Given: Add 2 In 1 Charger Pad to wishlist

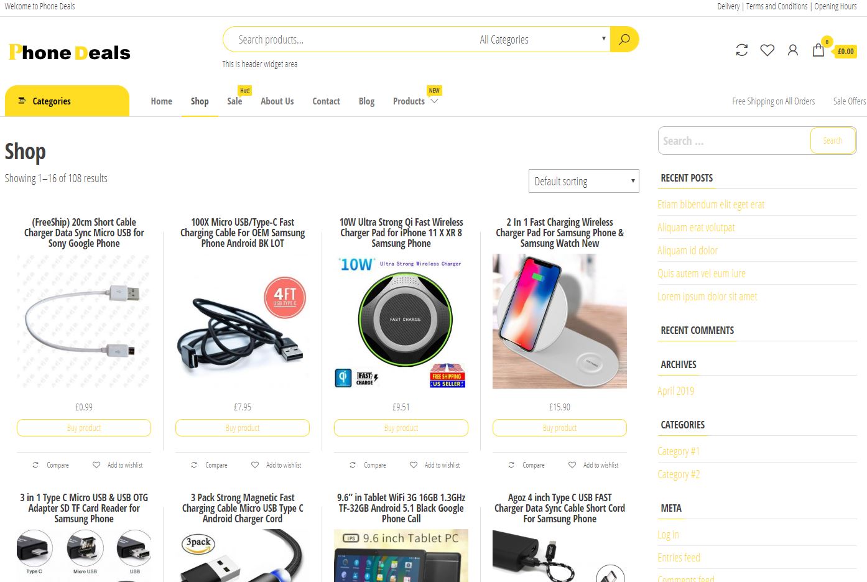Looking at the screenshot, I should [x=572, y=465].
